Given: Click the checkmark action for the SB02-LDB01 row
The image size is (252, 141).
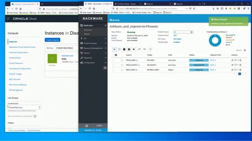Looking at the screenshot, I should pos(232,70).
